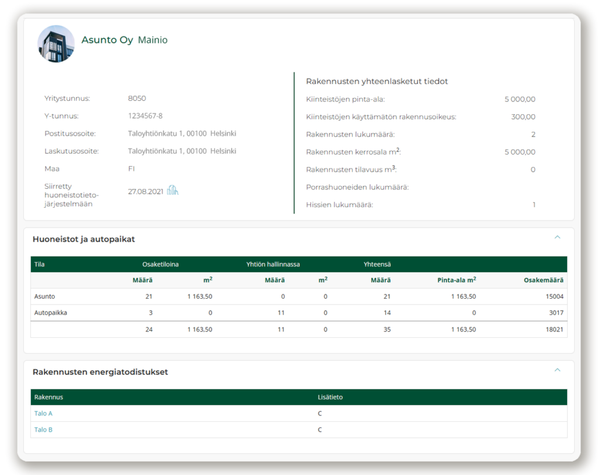Select the Autopaikka table row
The width and height of the screenshot is (598, 475).
(298, 313)
